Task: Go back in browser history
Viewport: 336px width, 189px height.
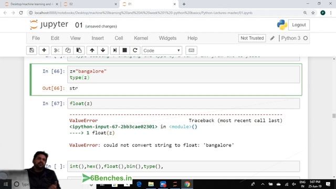Action: tap(5, 13)
